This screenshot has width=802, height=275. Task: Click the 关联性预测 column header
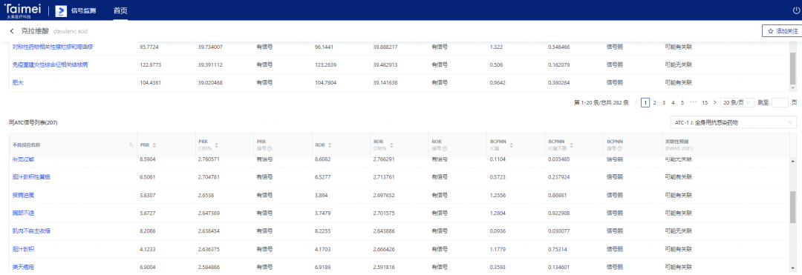(x=679, y=145)
